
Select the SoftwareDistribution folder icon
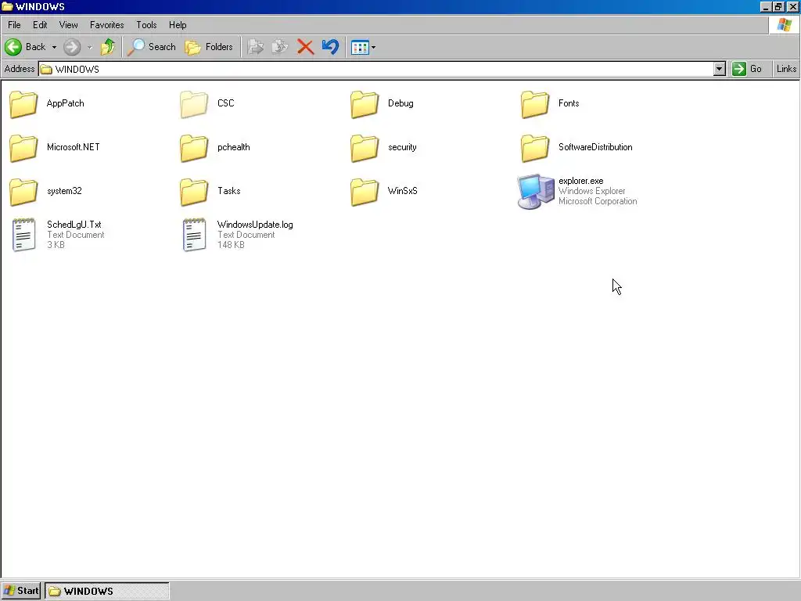(535, 148)
